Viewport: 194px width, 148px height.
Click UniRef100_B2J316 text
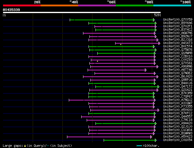178,40
